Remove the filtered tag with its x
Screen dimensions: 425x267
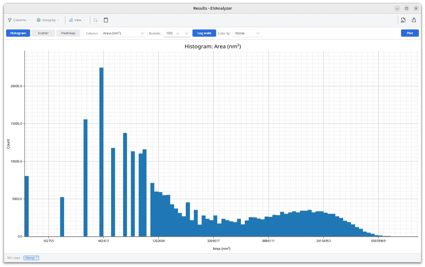tap(37, 257)
